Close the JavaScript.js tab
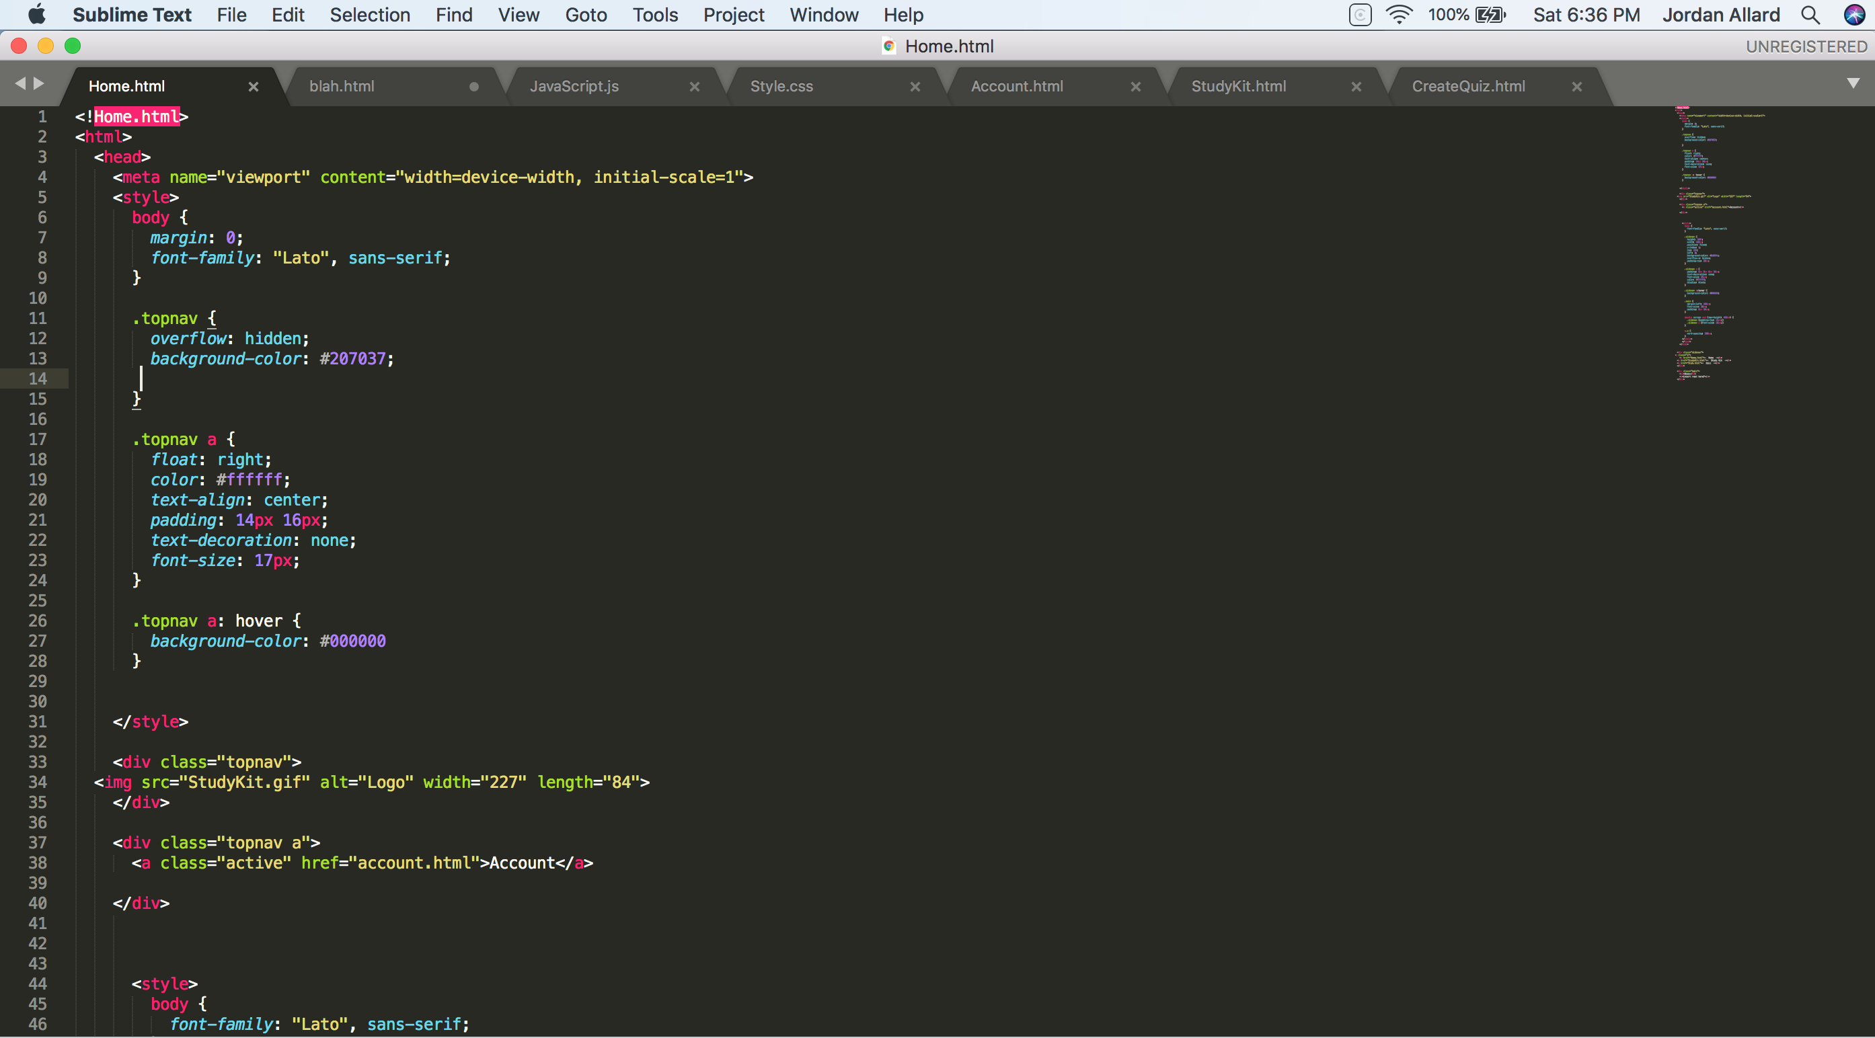Viewport: 1875px width, 1038px height. point(695,87)
